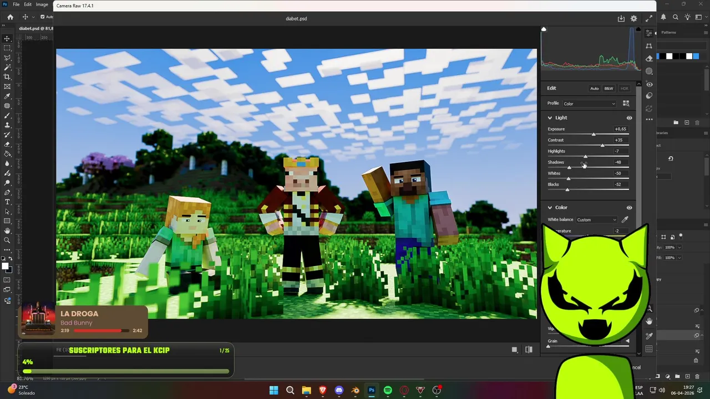Open Camera Raw Masking tool
Viewport: 710px width, 399px height.
(x=649, y=71)
